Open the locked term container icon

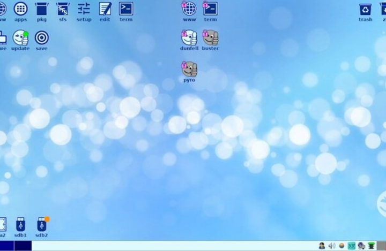210,9
